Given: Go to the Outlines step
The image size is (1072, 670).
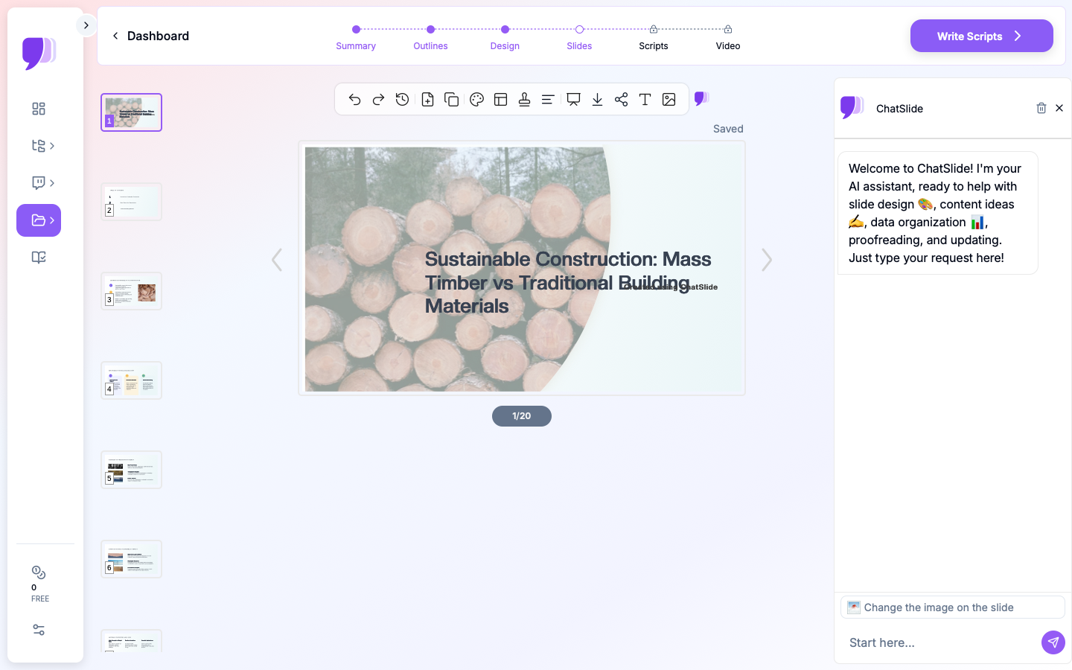Looking at the screenshot, I should click(x=430, y=37).
